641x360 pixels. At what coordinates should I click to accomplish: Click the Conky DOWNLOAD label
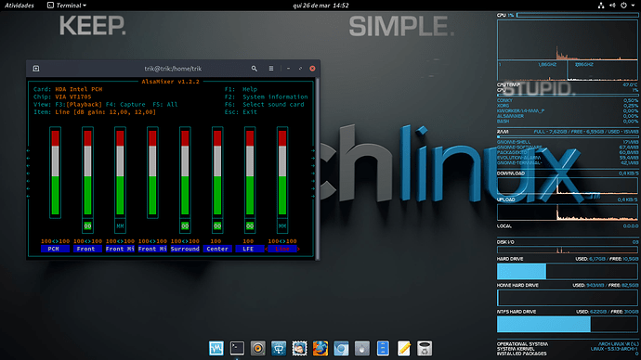click(x=511, y=174)
